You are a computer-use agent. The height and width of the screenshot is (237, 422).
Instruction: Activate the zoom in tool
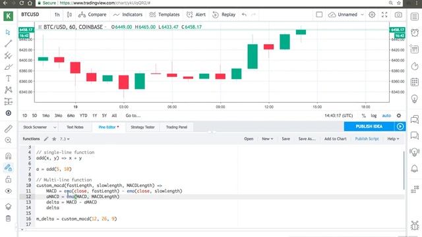[8, 140]
